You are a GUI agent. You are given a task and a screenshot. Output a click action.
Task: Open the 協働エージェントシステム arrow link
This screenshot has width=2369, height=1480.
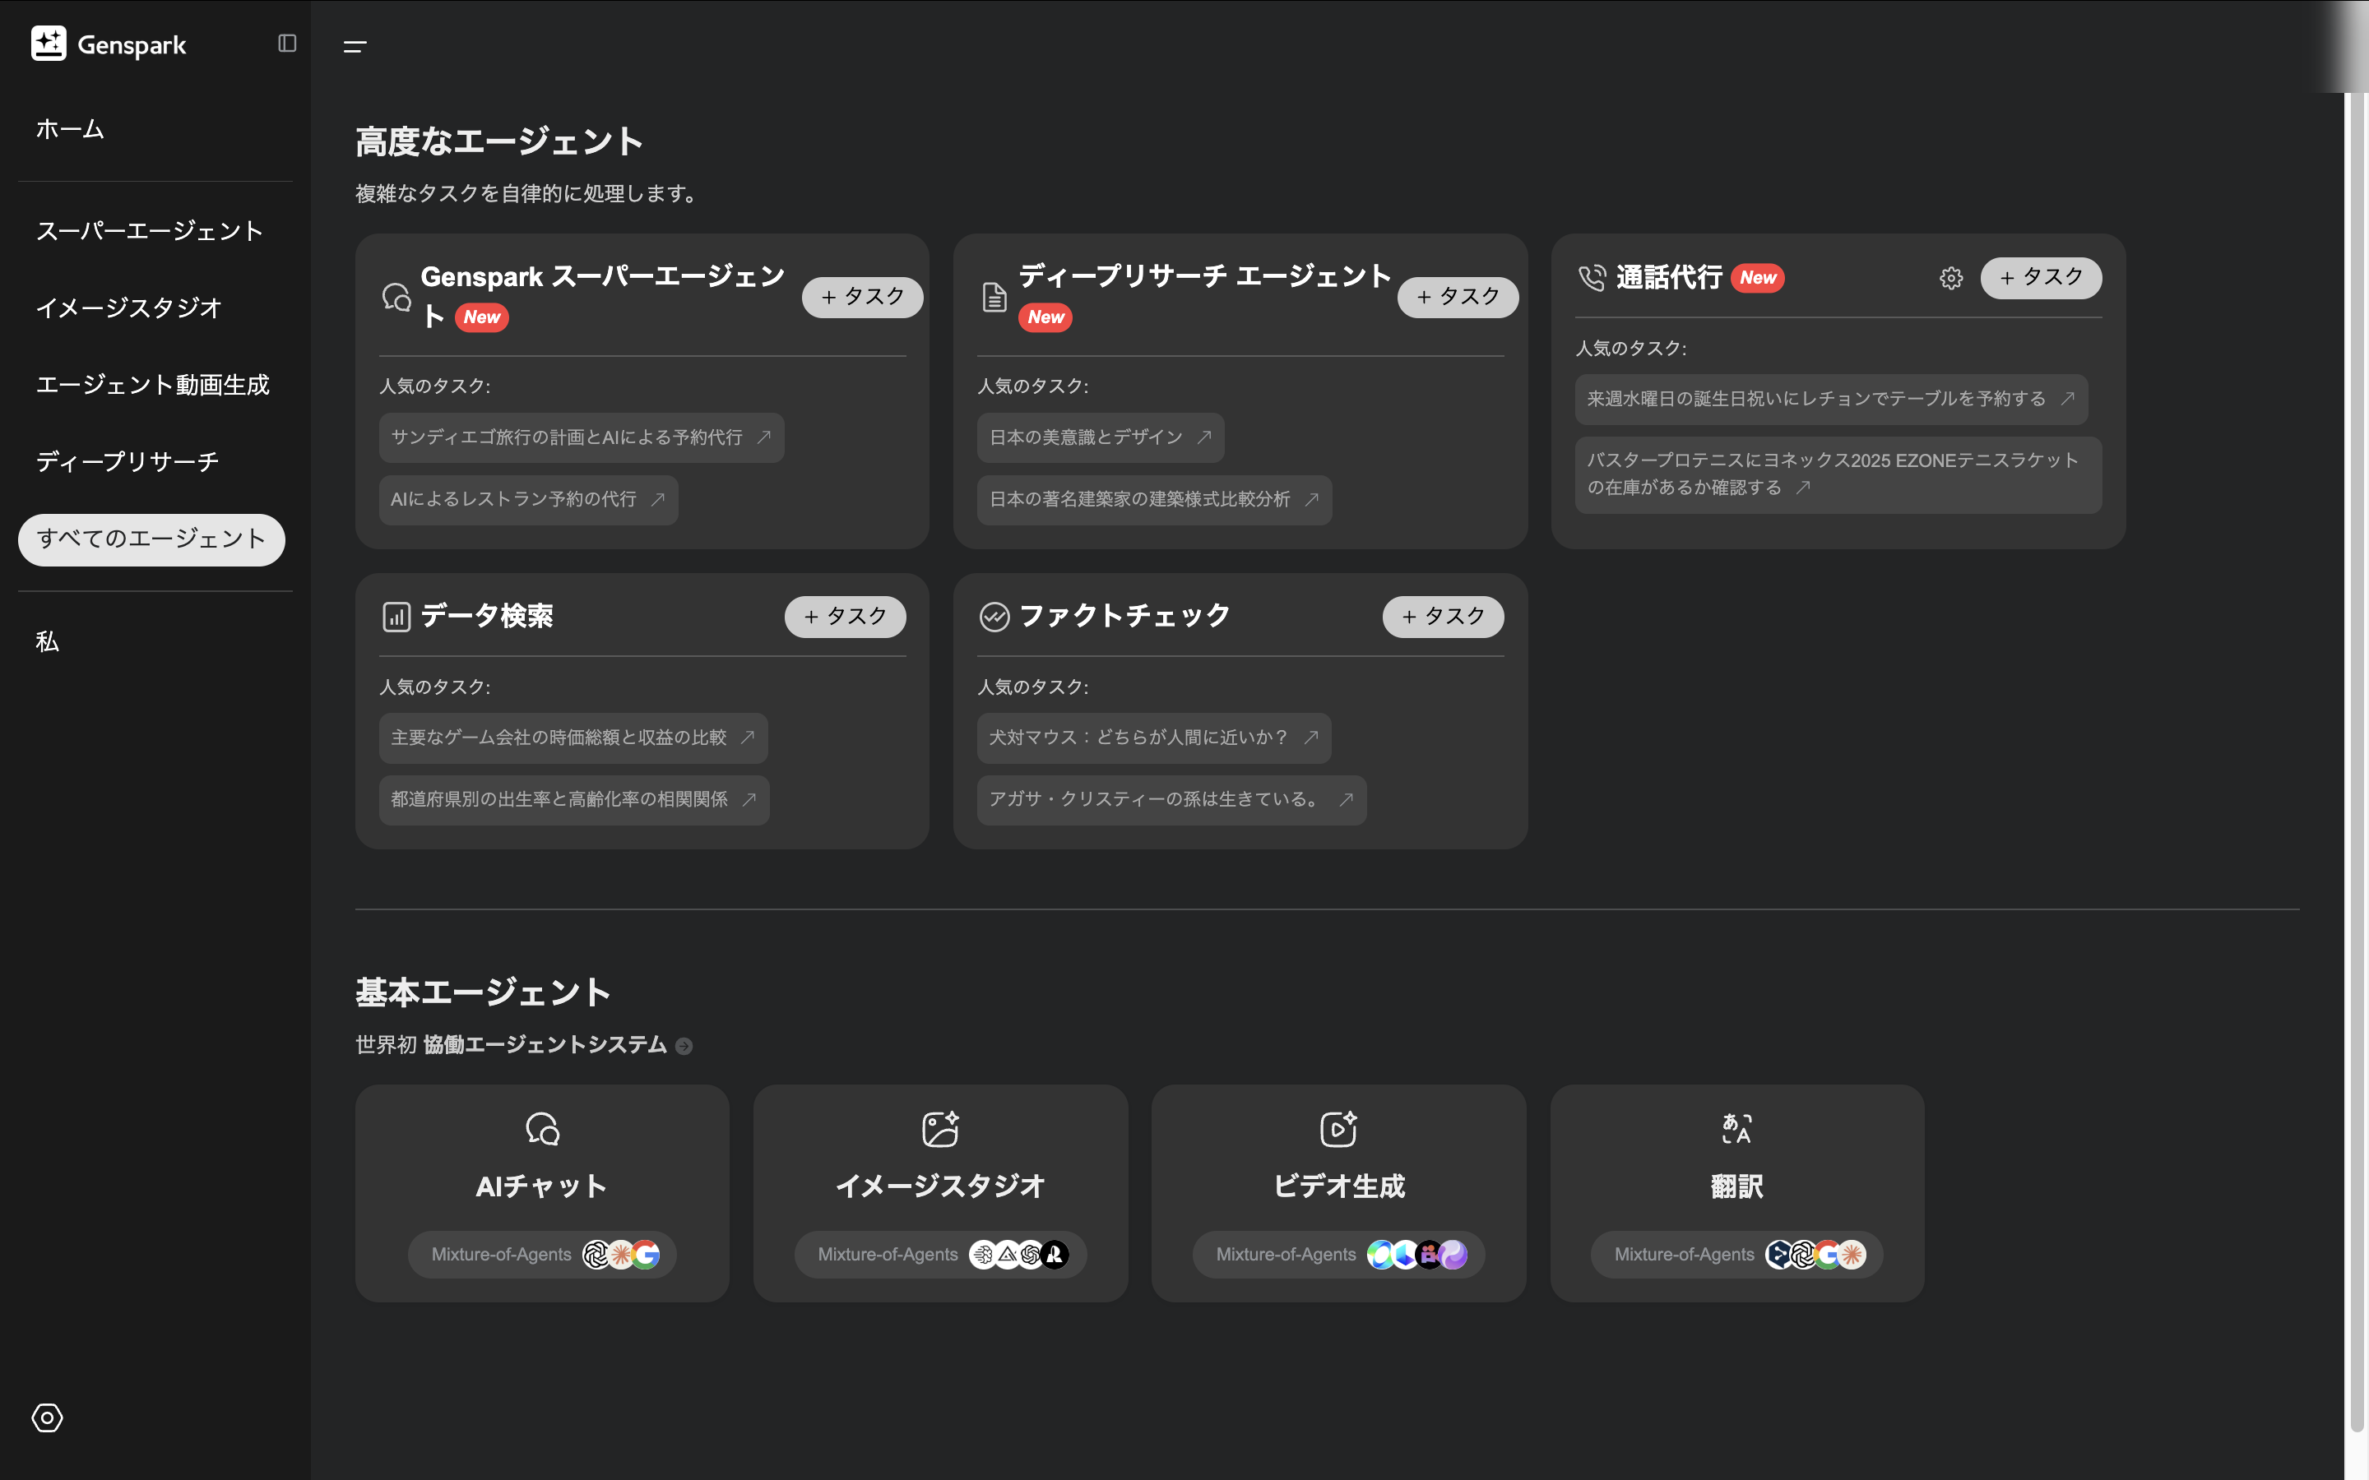(x=684, y=1044)
